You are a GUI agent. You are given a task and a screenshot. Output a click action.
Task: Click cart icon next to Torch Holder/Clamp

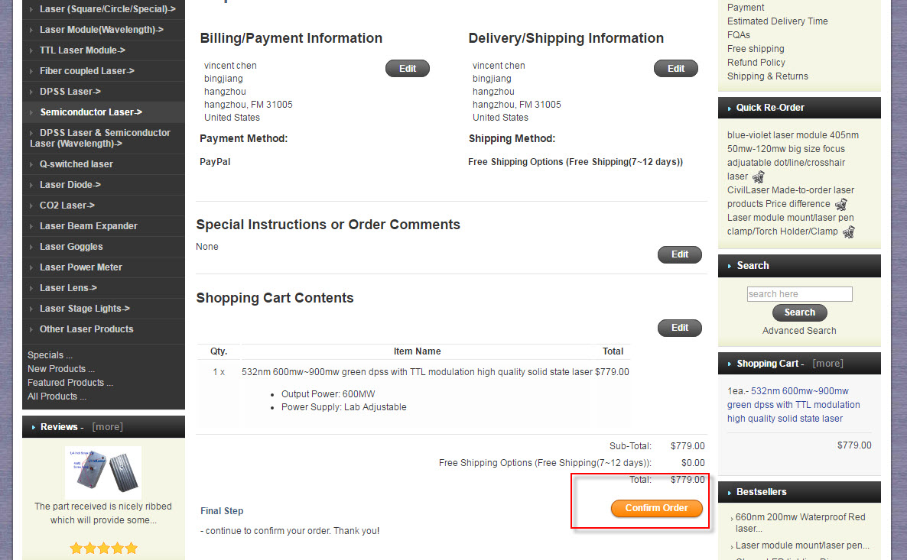(x=847, y=231)
